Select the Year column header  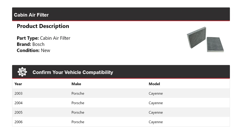tap(18, 84)
